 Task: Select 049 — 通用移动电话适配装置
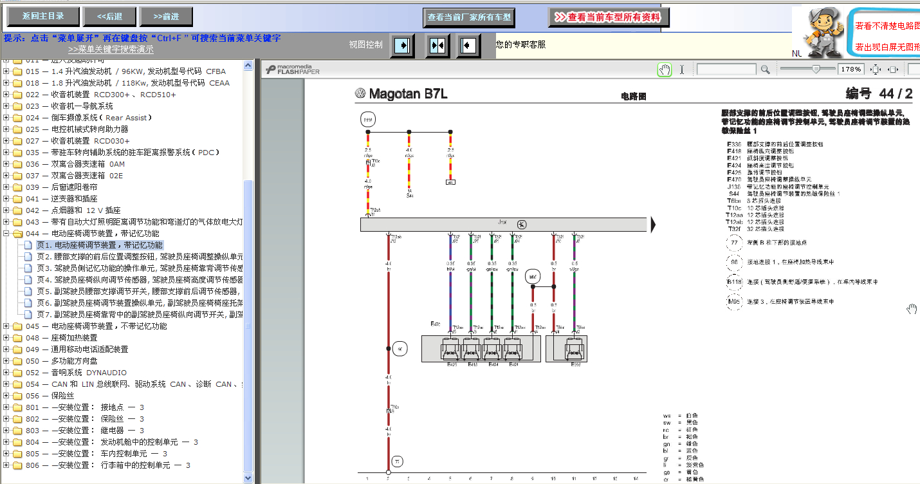pyautogui.click(x=77, y=349)
